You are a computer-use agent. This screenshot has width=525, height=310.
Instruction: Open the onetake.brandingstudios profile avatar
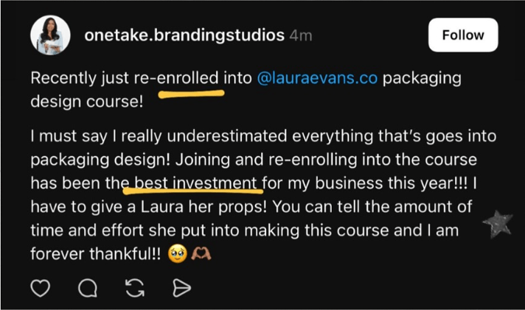50,35
